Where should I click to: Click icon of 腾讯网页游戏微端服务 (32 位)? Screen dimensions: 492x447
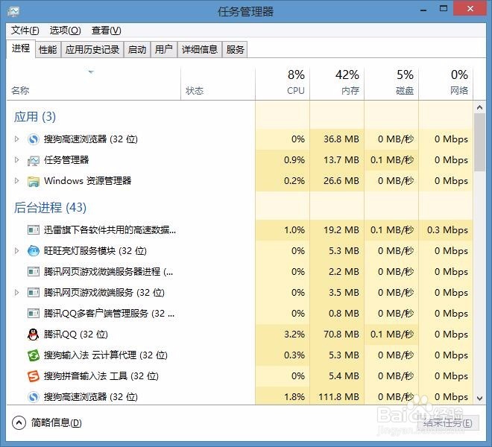[x=34, y=293]
